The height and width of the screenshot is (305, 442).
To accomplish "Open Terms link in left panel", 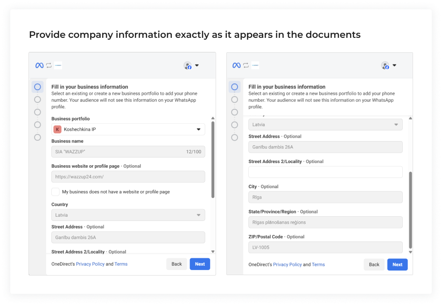I will pyautogui.click(x=121, y=264).
